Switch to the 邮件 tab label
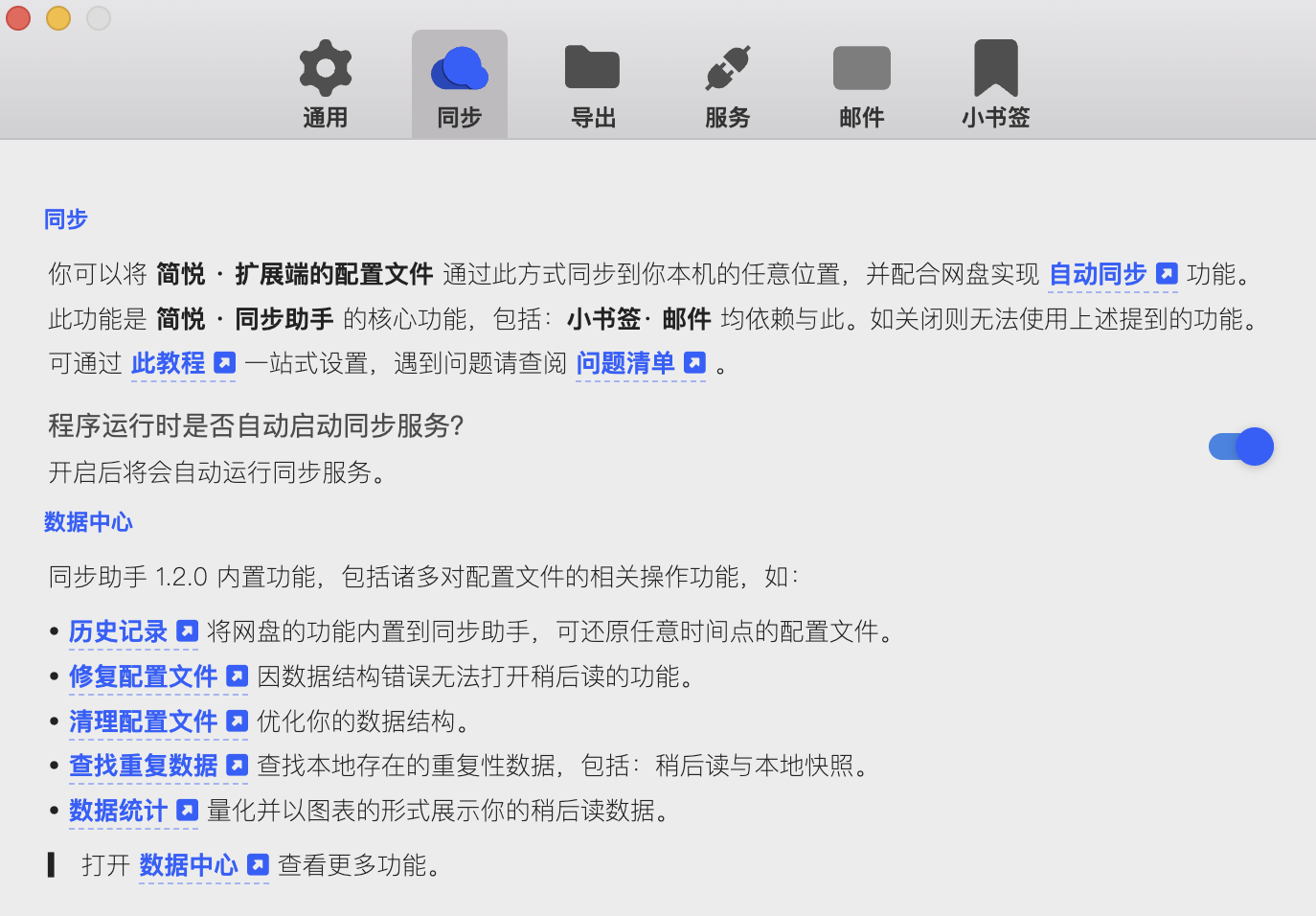This screenshot has width=1316, height=916. pyautogui.click(x=862, y=118)
